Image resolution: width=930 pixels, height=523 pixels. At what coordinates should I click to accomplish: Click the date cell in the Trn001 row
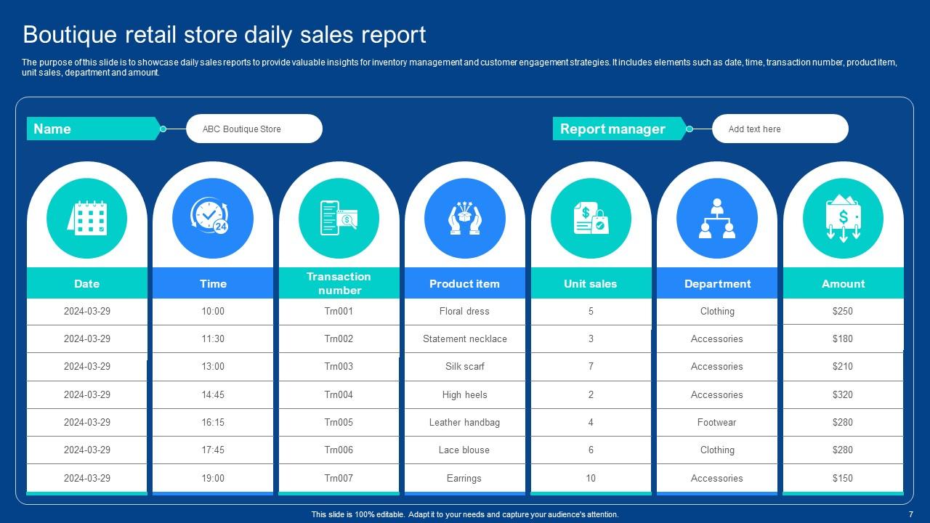click(x=87, y=311)
